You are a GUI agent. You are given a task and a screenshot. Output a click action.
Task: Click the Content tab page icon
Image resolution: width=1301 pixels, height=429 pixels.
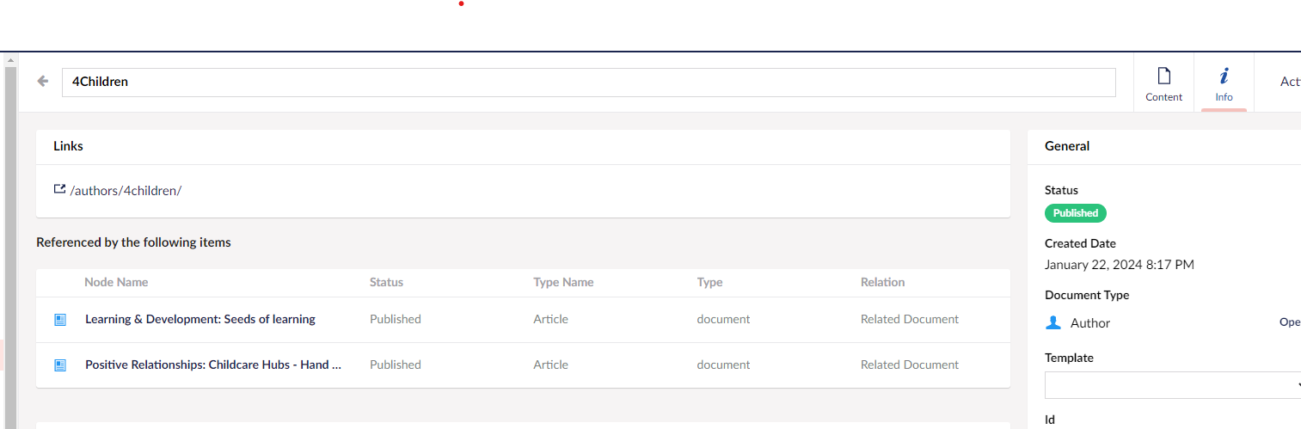pos(1164,76)
